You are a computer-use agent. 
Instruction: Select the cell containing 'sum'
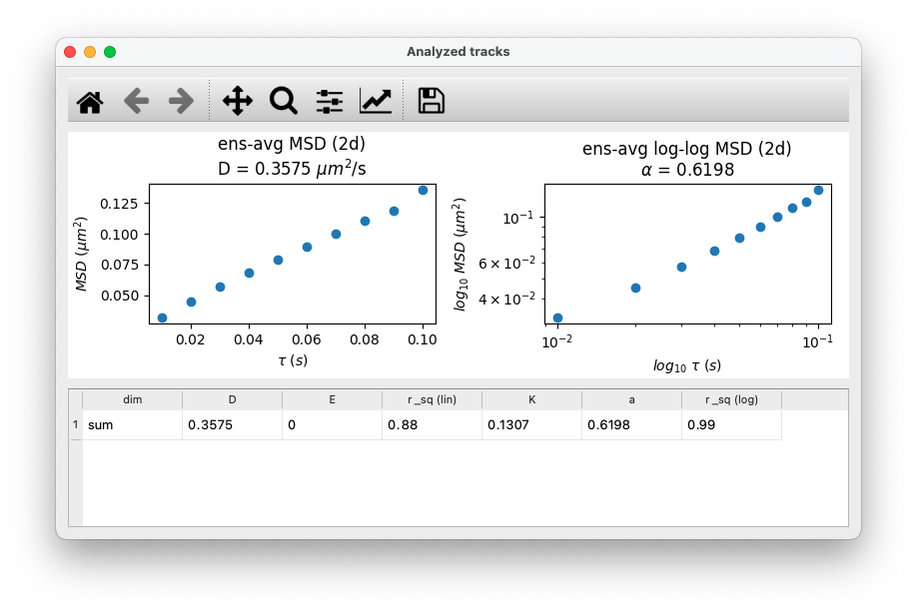[132, 425]
